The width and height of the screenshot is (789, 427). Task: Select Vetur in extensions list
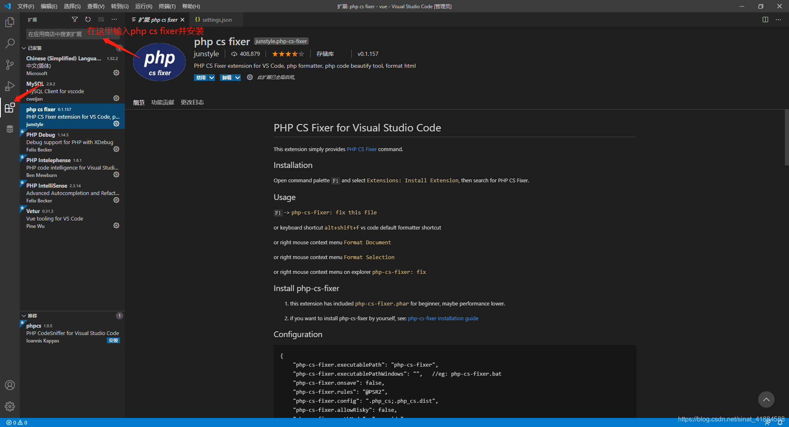pyautogui.click(x=72, y=218)
